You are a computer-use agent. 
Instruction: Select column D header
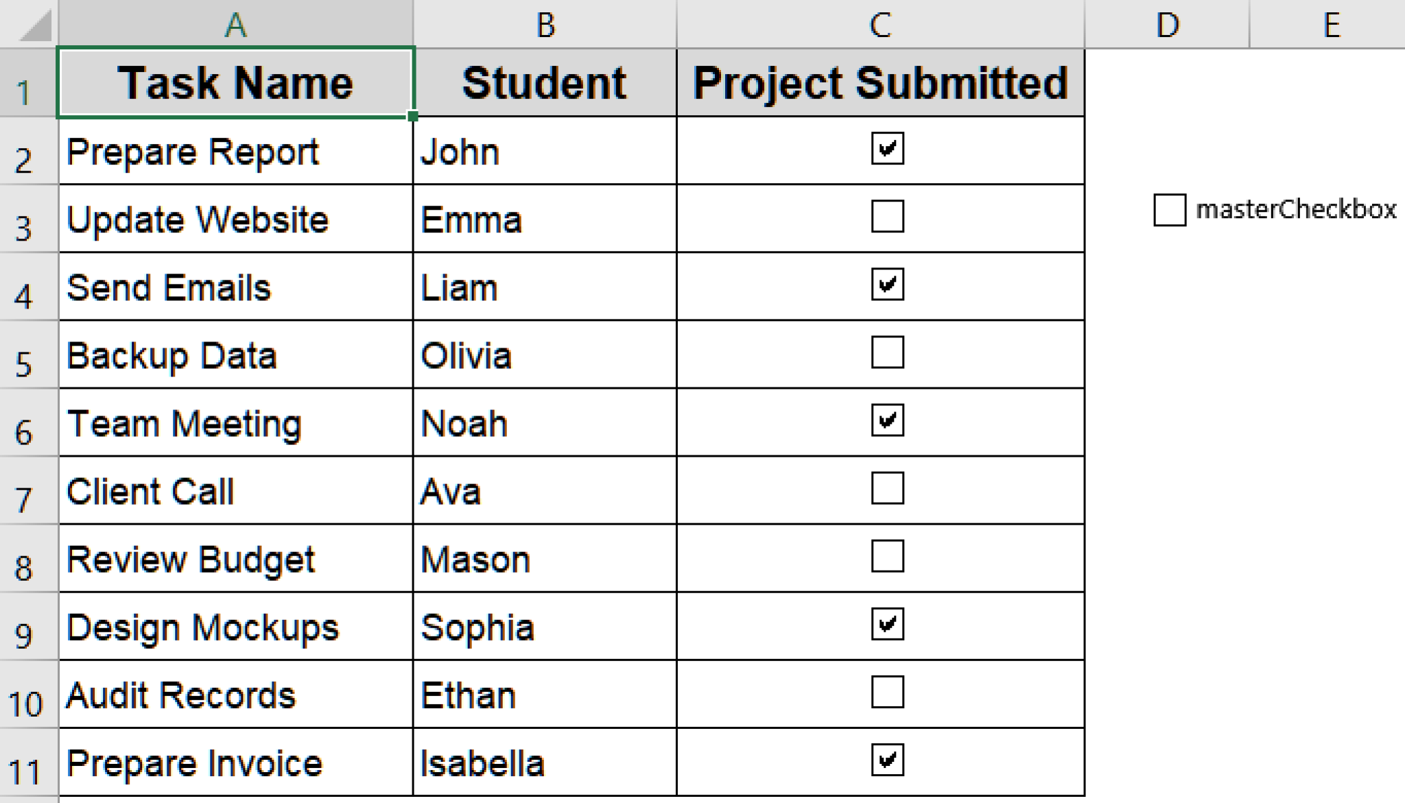(x=1167, y=25)
